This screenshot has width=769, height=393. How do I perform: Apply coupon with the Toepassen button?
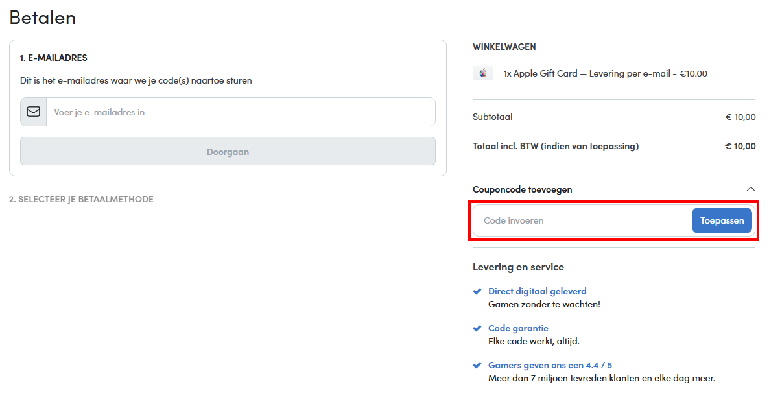click(x=722, y=220)
